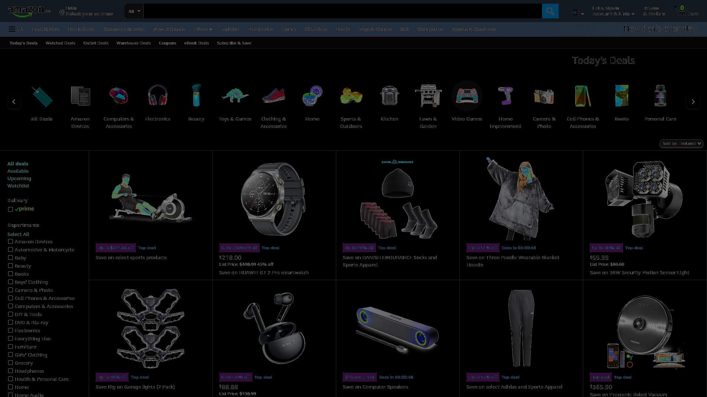Check the Camera & Photo checkbox
707x397 pixels.
(x=10, y=290)
